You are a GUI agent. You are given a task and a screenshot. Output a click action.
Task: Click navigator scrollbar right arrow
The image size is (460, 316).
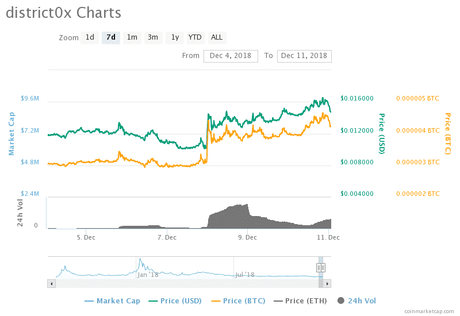coord(328,283)
